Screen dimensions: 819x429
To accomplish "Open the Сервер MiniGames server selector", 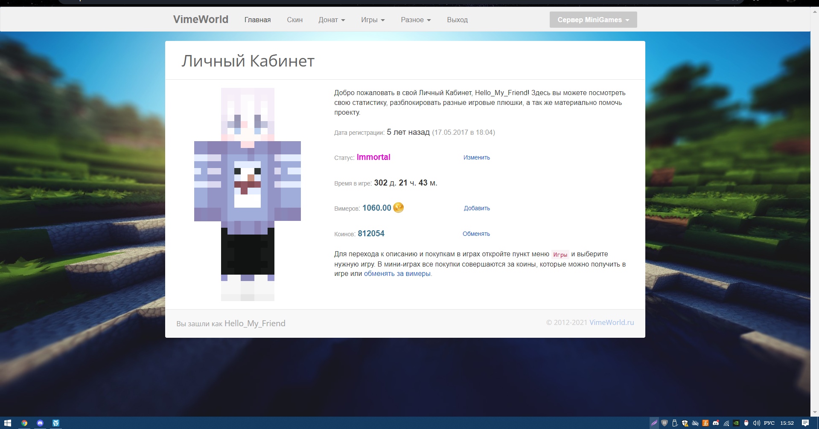I will [593, 20].
